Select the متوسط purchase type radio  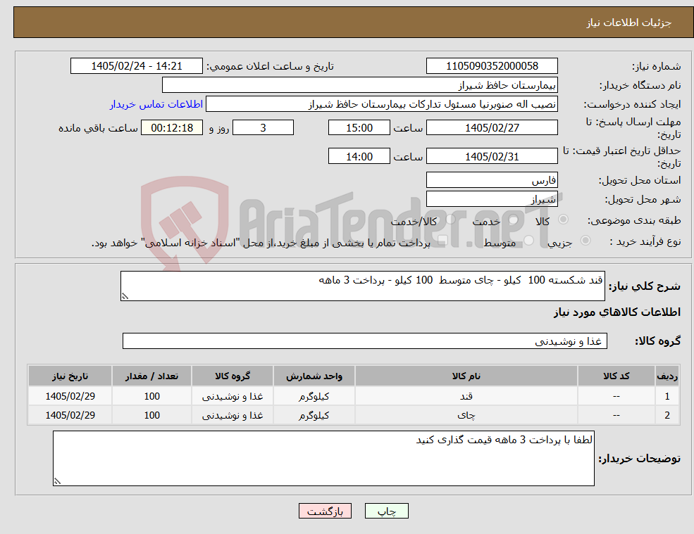[528, 241]
